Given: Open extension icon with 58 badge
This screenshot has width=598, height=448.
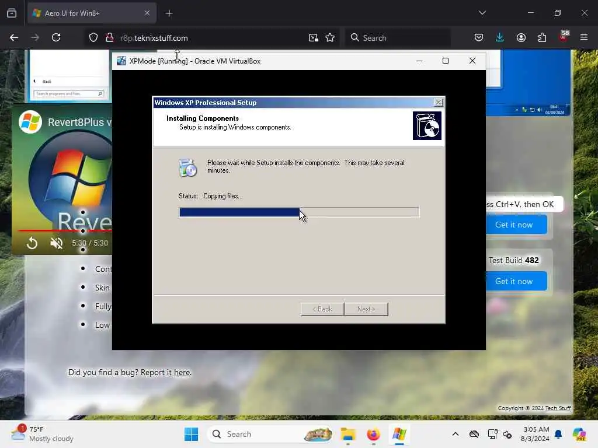Looking at the screenshot, I should point(564,37).
